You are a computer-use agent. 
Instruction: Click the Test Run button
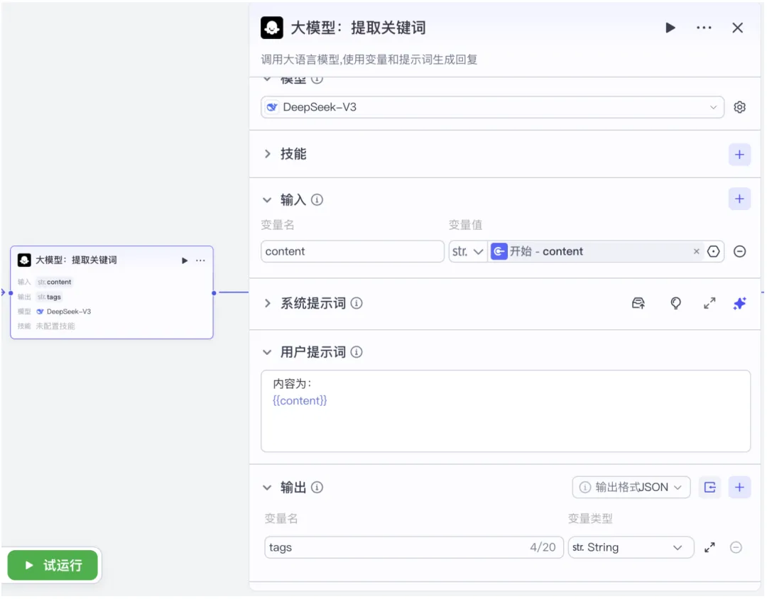[x=53, y=566]
